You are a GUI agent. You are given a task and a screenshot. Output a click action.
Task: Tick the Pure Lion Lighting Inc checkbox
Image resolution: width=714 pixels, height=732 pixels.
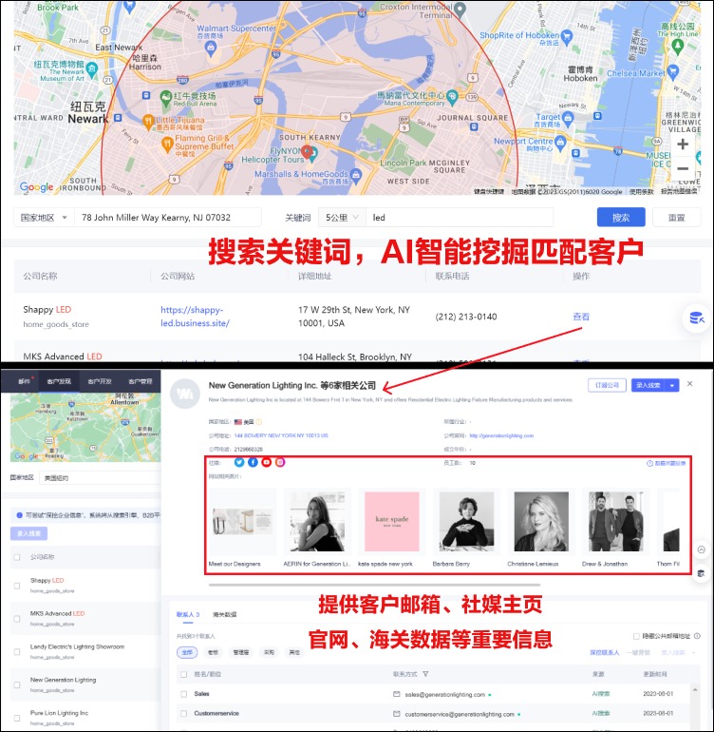click(17, 718)
